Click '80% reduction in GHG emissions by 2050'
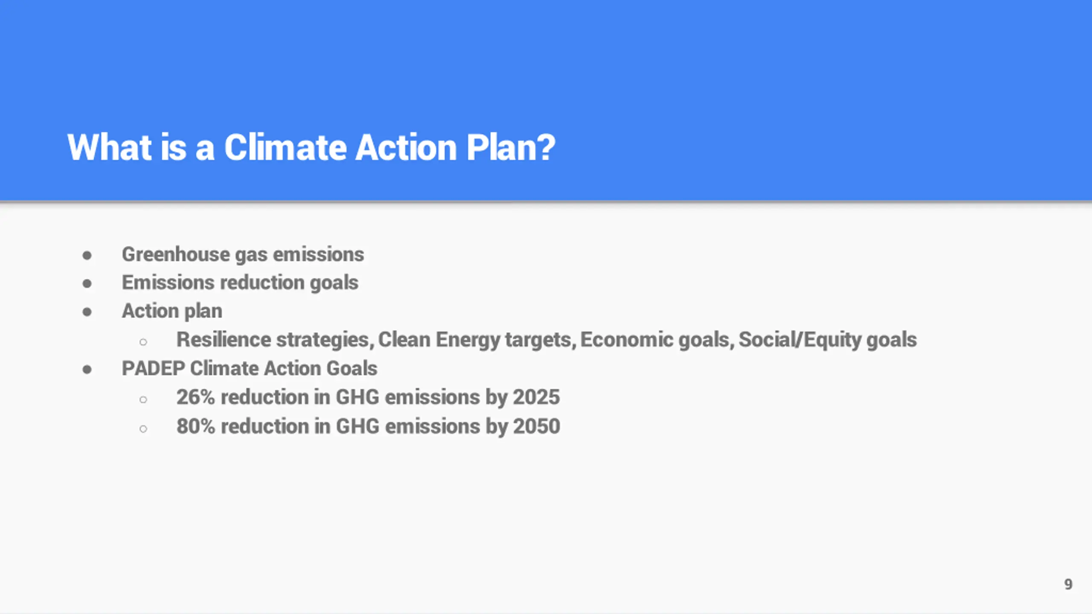The width and height of the screenshot is (1092, 614). (368, 426)
